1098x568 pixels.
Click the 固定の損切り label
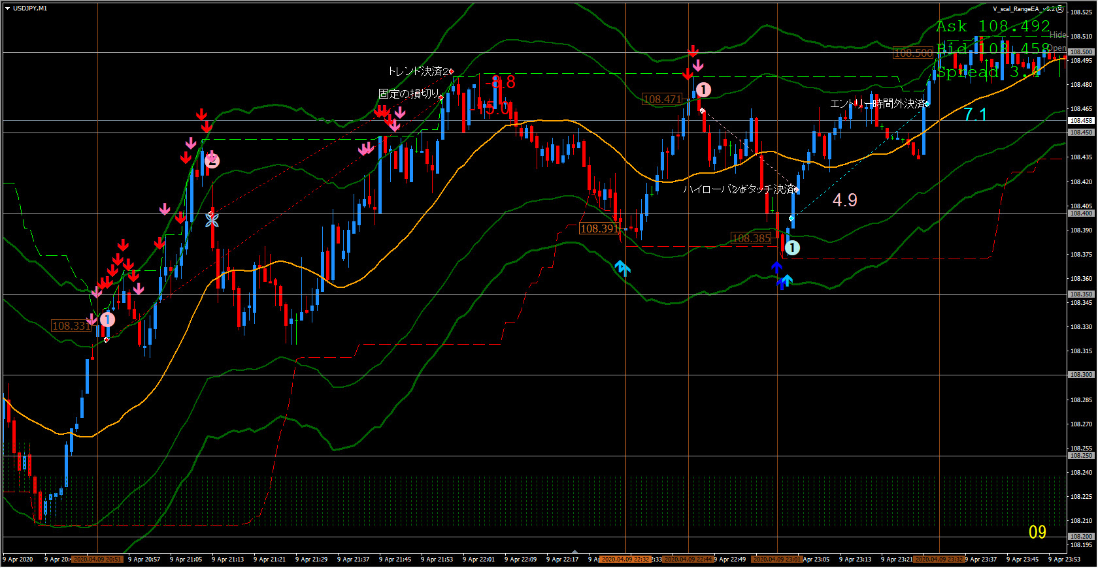(x=409, y=94)
